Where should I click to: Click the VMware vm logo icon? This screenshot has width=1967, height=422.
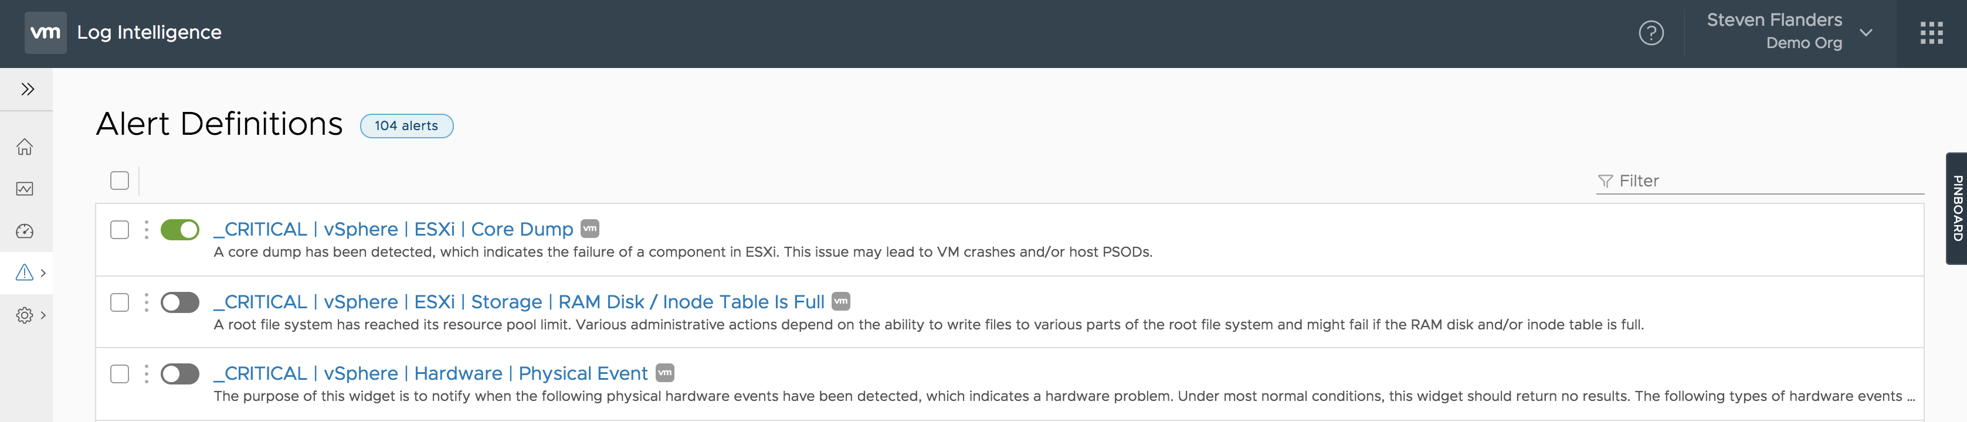45,33
